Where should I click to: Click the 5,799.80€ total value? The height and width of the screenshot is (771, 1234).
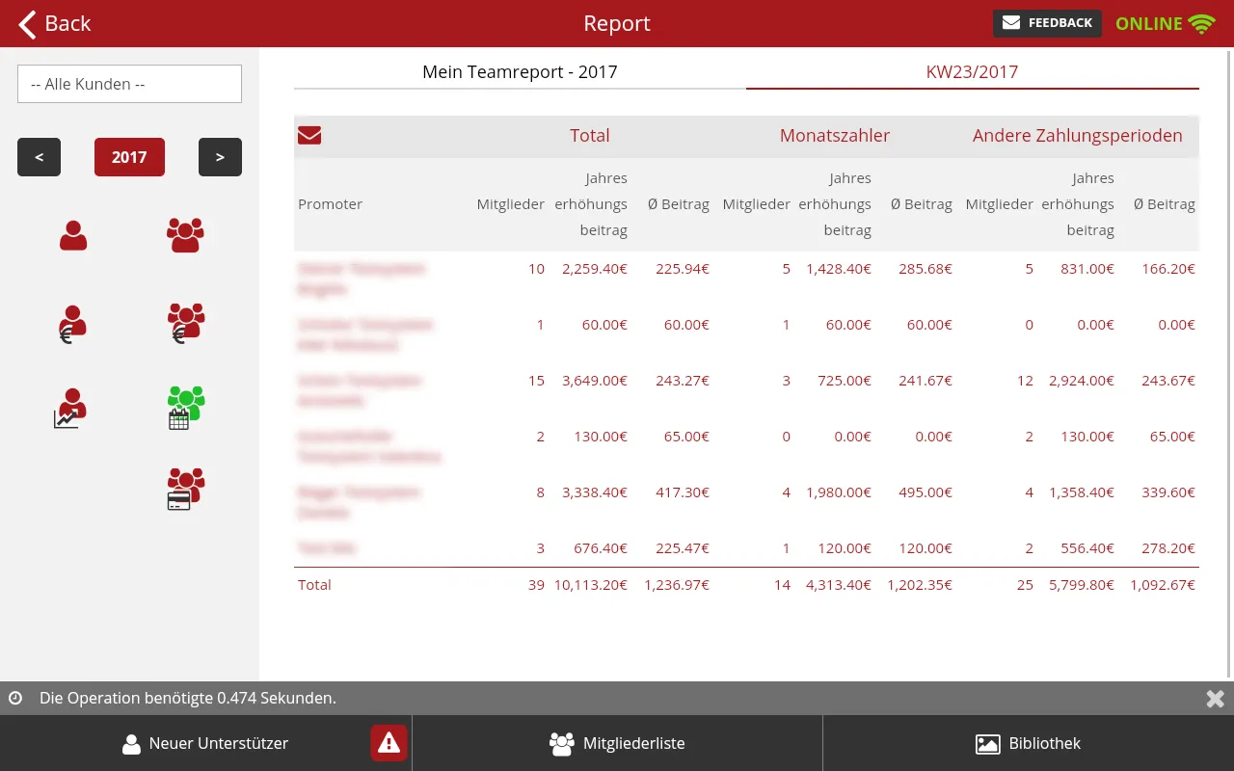pos(1082,585)
